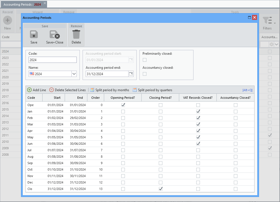This screenshot has width=280, height=202.
Task: Open the Accountancy column filter dropdown in background
Action: point(277,44)
